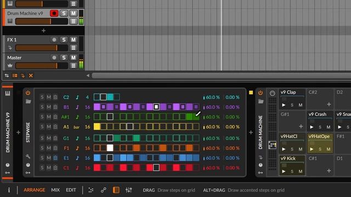
Task: Open Drum Machine v9 track menu icon
Action: [x=73, y=21]
